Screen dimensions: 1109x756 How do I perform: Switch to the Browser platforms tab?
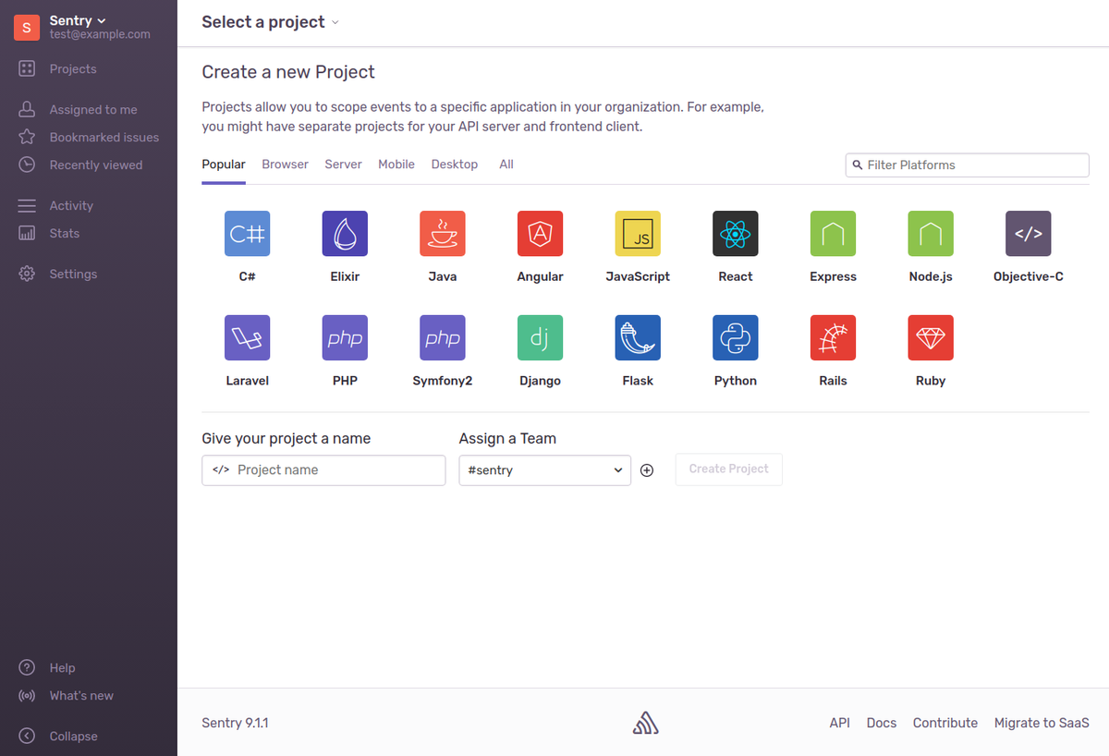(285, 165)
